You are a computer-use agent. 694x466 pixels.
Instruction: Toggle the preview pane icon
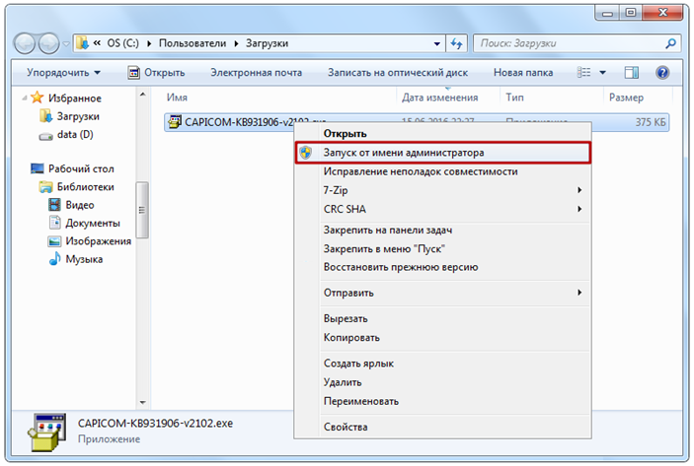(x=634, y=72)
